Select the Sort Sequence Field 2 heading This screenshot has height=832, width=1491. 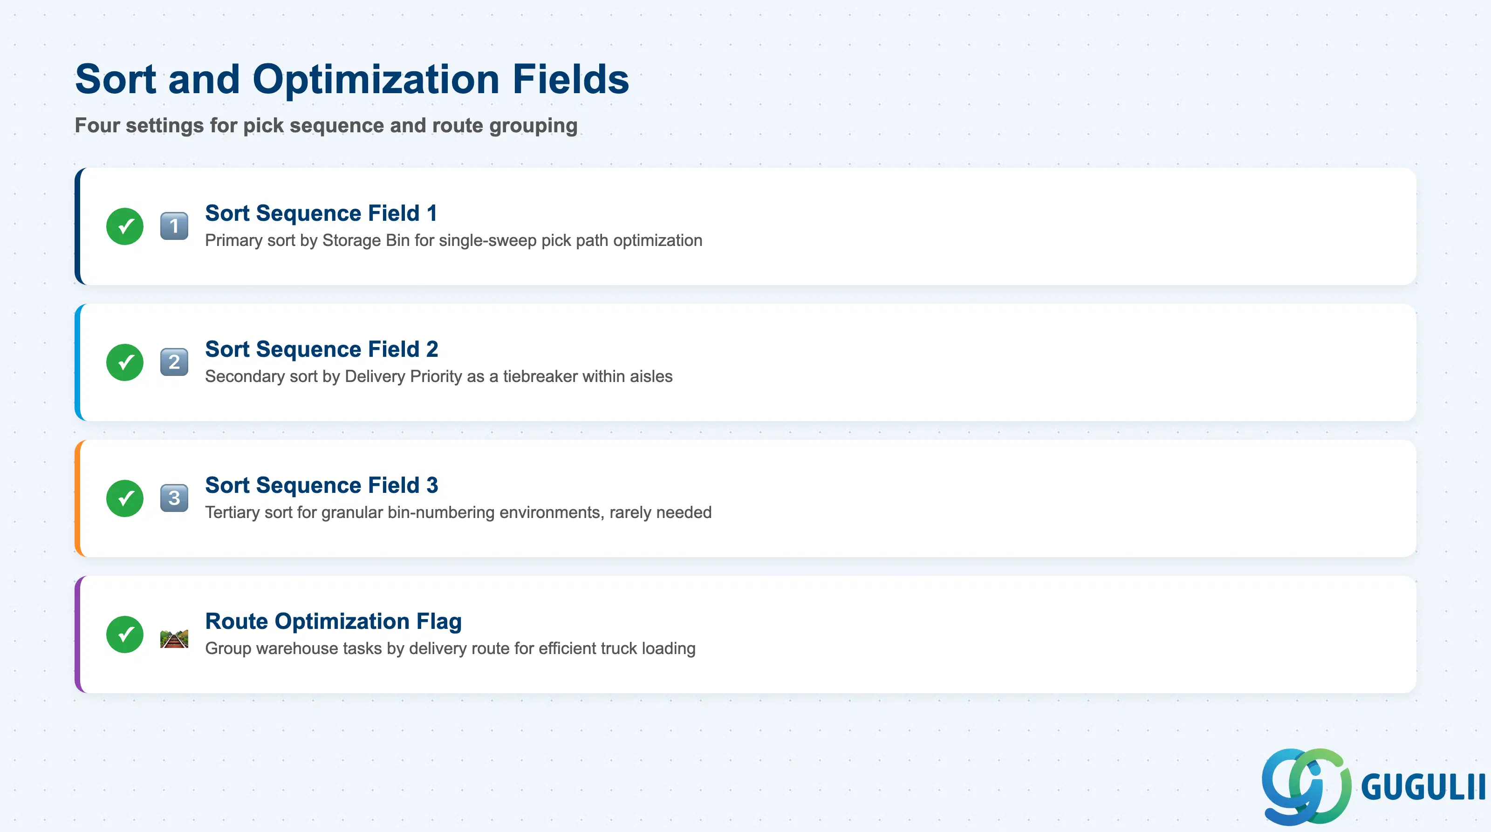pyautogui.click(x=322, y=349)
